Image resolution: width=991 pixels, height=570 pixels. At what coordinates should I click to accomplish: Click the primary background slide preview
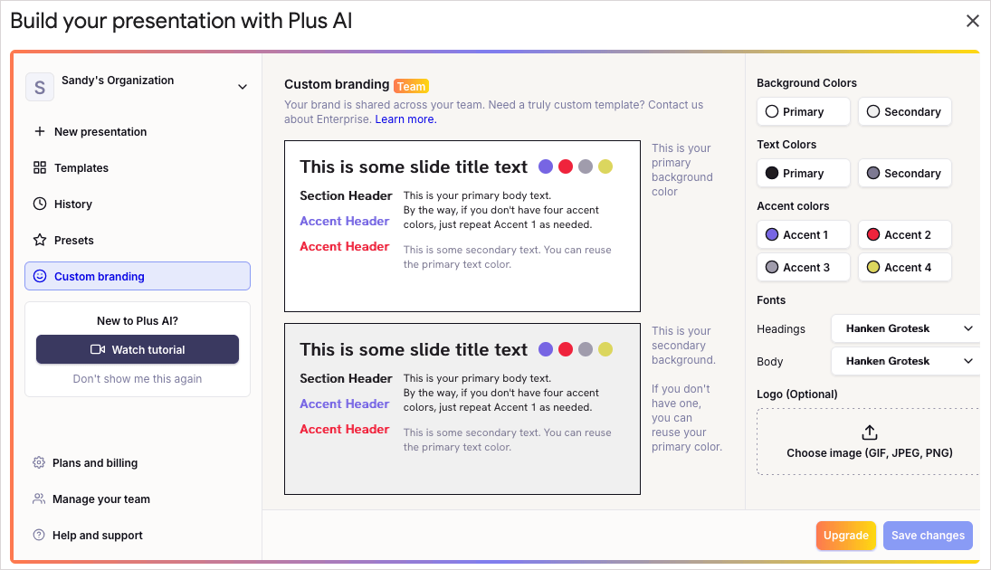(x=462, y=226)
